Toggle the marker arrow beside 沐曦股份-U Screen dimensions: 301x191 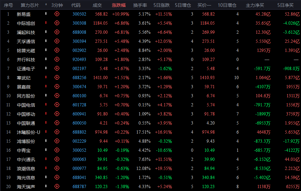click(x=46, y=131)
